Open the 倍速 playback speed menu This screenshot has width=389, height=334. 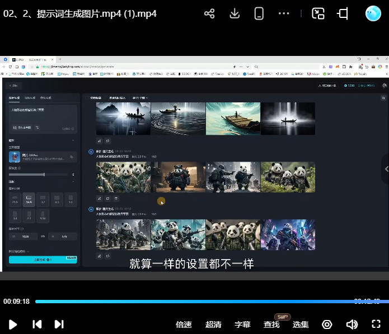pos(184,324)
